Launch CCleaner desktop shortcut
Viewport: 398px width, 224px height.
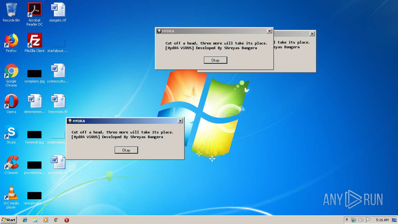[x=11, y=165]
